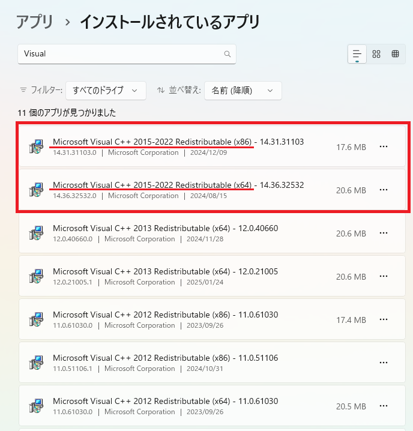Screen dimensions: 413x431
Task: Click the 並べ替え: label
Action: coord(184,90)
